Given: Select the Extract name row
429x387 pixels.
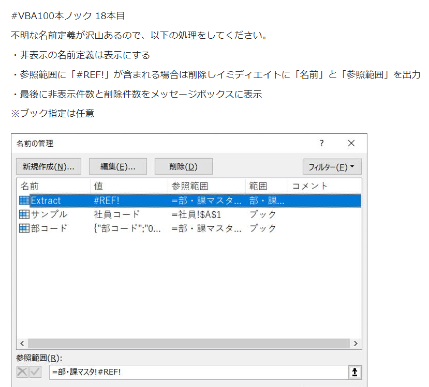Looking at the screenshot, I should coord(190,200).
